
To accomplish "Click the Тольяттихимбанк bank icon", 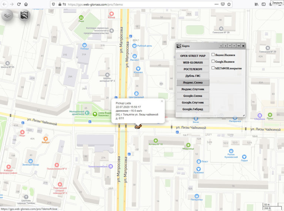I will pyautogui.click(x=111, y=166).
